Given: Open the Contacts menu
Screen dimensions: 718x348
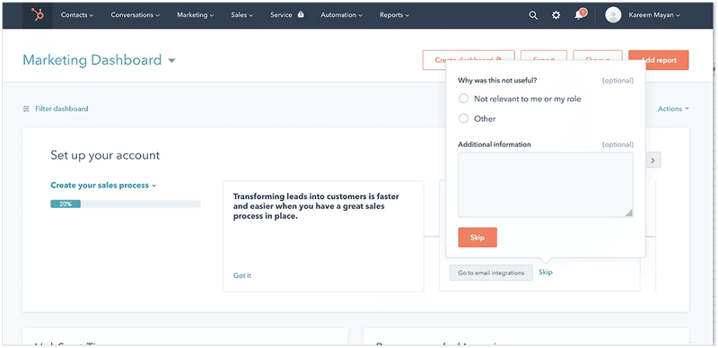Looking at the screenshot, I should tap(77, 15).
